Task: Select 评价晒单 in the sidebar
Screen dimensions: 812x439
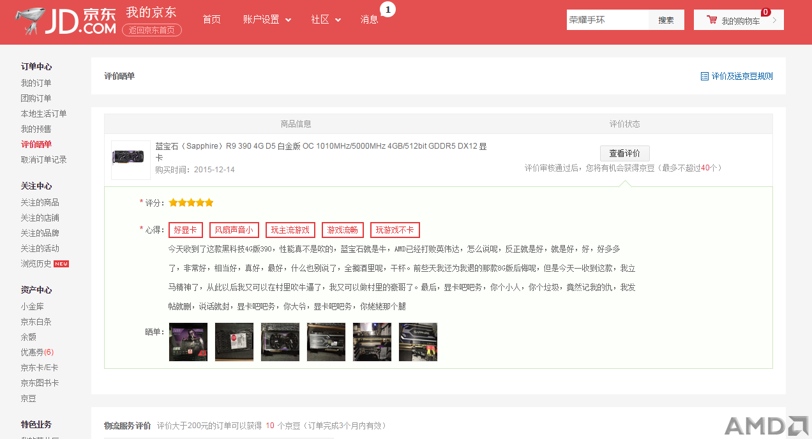Action: 36,144
